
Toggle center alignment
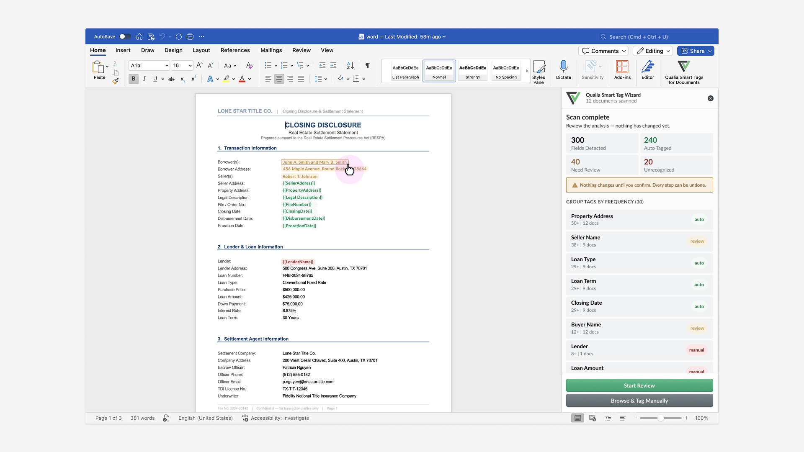coord(279,79)
